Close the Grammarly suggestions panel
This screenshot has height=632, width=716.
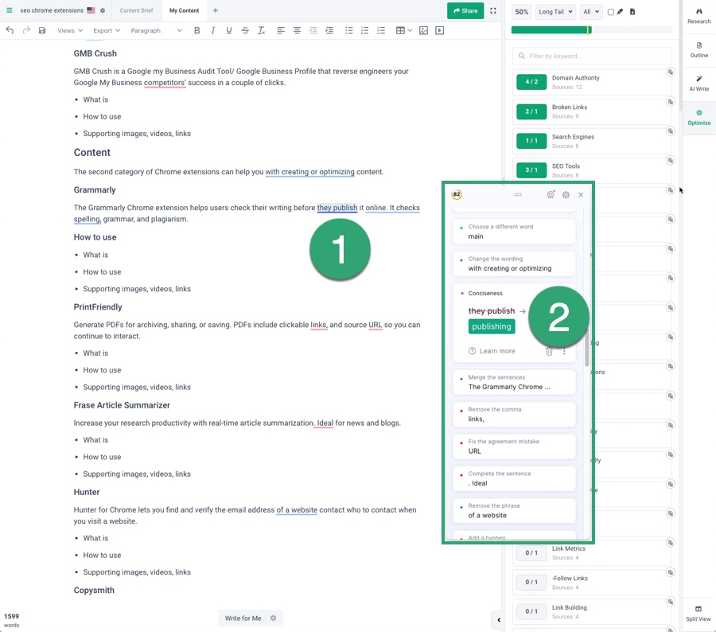pos(581,195)
